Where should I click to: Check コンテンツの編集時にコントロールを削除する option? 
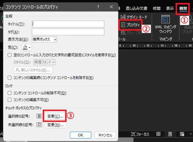(10, 77)
